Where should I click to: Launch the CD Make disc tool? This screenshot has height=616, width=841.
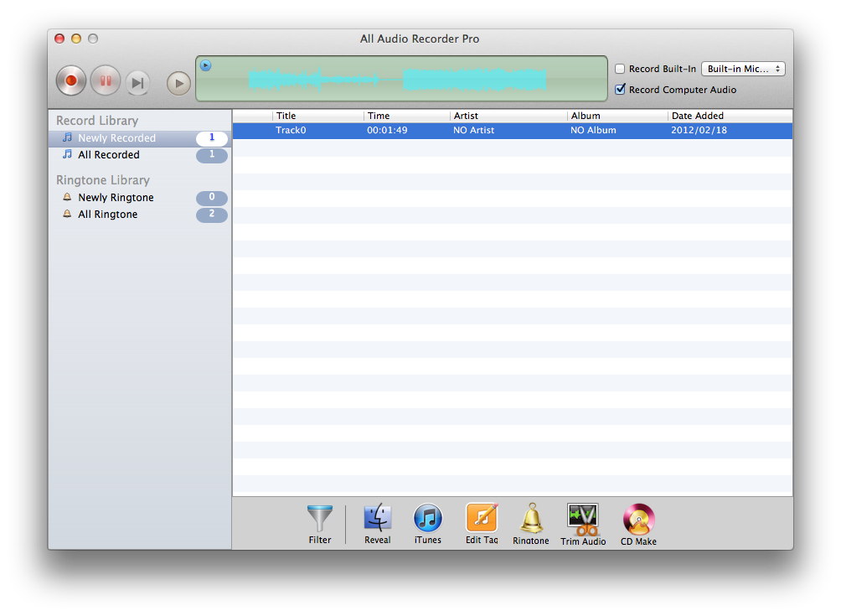point(638,525)
